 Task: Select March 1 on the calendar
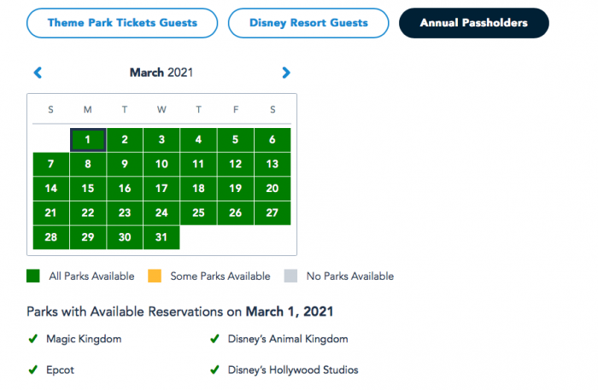pyautogui.click(x=88, y=140)
